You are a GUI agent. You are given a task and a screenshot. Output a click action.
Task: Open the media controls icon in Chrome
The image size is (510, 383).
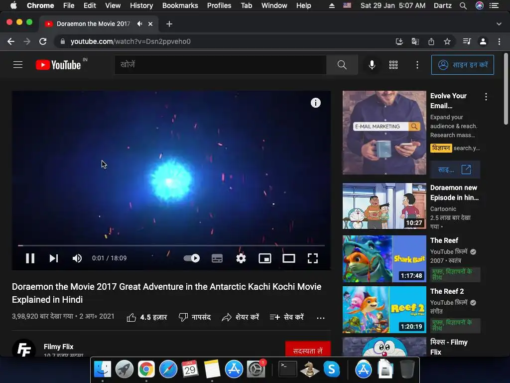coord(467,41)
